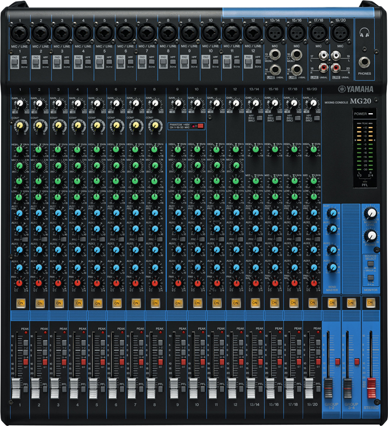This screenshot has height=426, width=388.
Task: Click the GROUP 3-4 fader
Action: click(x=348, y=388)
